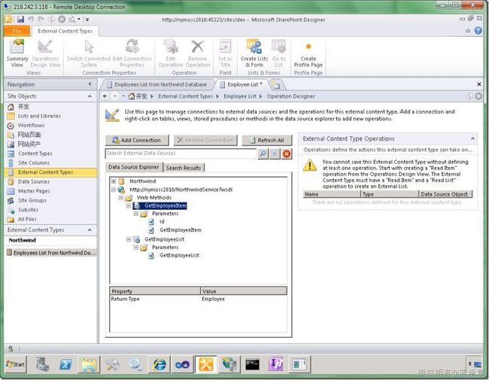The width and height of the screenshot is (489, 380).
Task: Select GetEmployeeItem web method
Action: tap(166, 206)
